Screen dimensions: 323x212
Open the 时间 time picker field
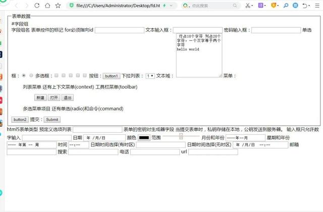[79, 145]
